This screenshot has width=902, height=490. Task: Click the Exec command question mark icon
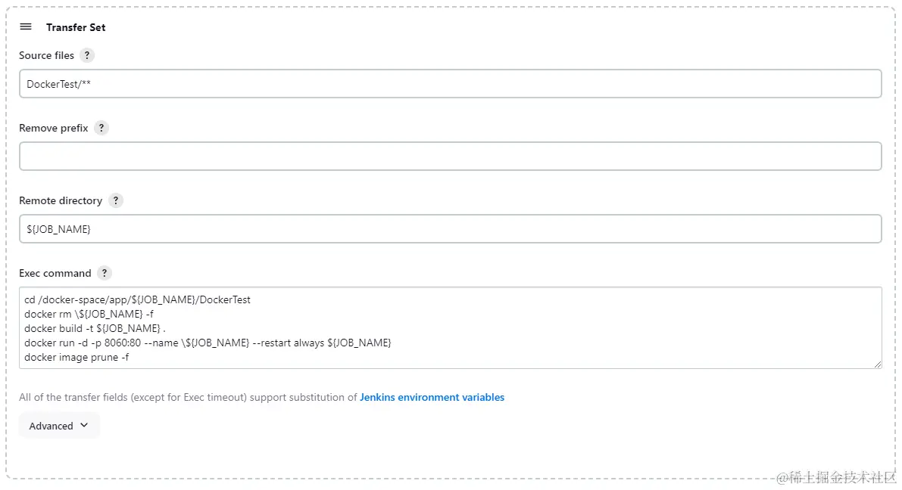coord(105,273)
